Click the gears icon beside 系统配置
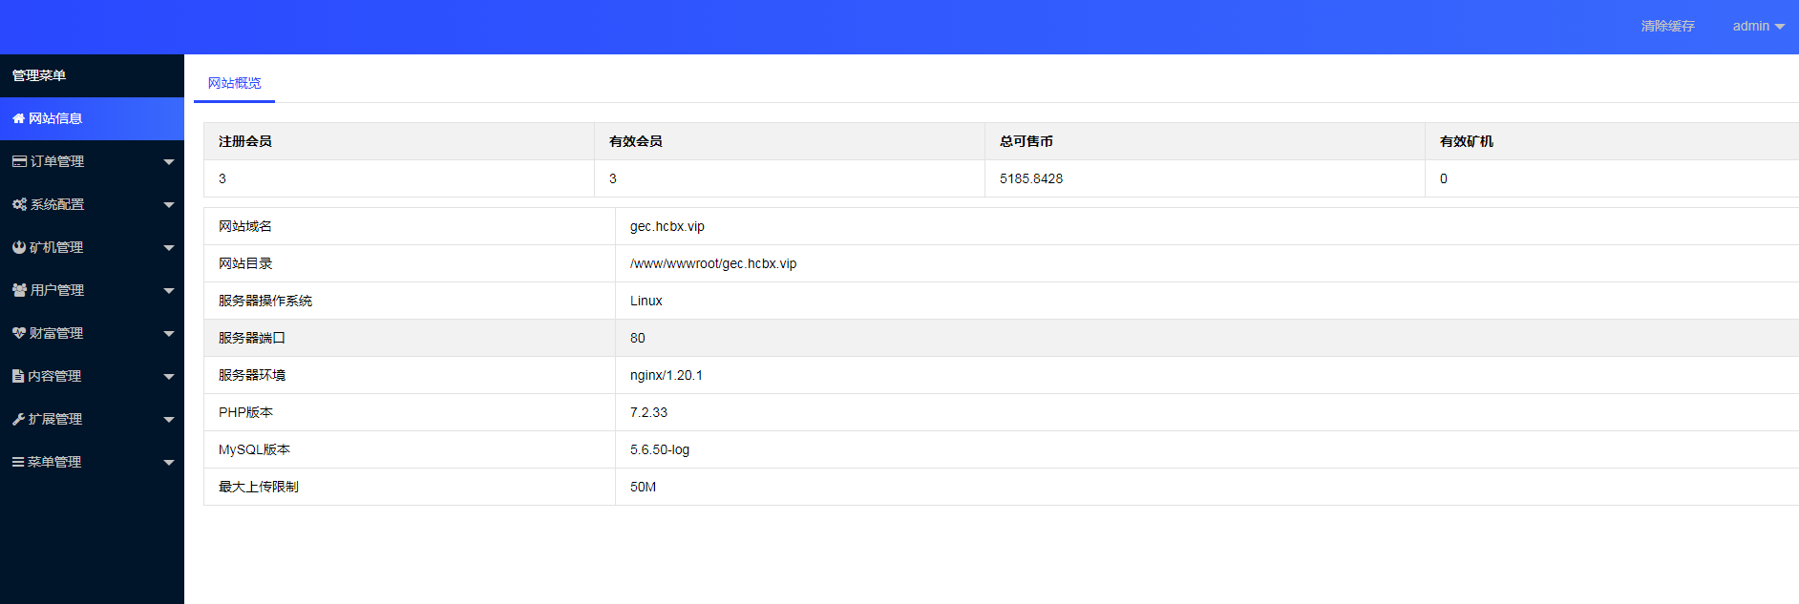This screenshot has width=1799, height=604. pyautogui.click(x=19, y=204)
